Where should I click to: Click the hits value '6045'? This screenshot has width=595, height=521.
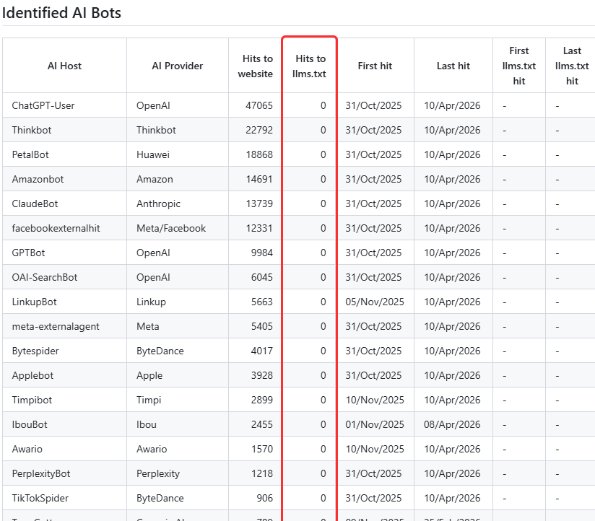(262, 277)
